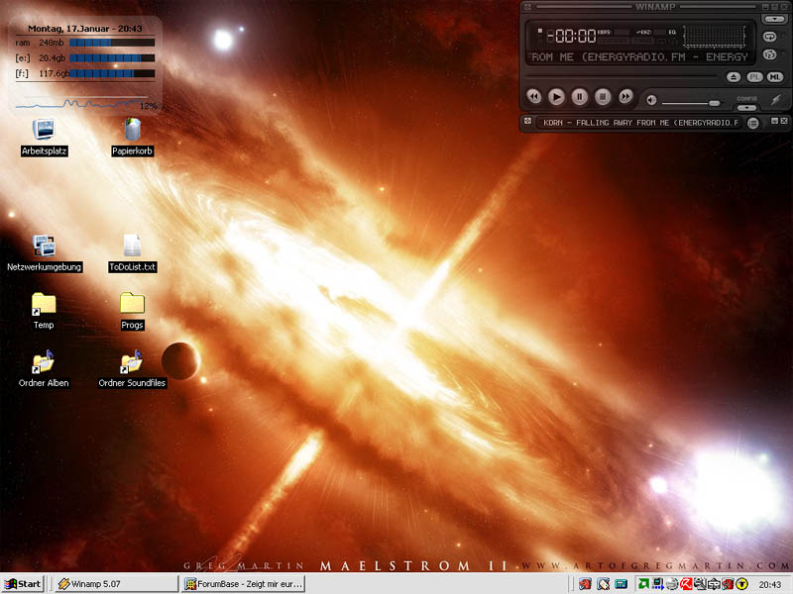Click the second quick-launch icon with the white shape
This screenshot has width=793, height=594.
pyautogui.click(x=604, y=584)
